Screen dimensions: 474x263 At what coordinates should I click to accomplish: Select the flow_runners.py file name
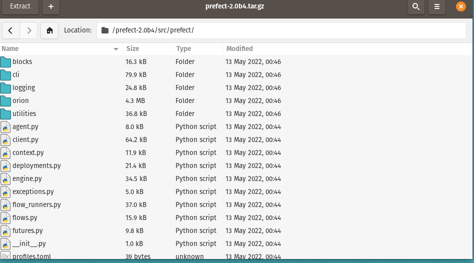coord(36,204)
